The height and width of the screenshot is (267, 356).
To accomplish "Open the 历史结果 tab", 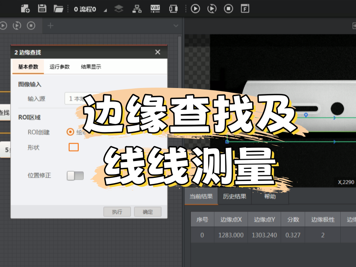I will click(234, 196).
